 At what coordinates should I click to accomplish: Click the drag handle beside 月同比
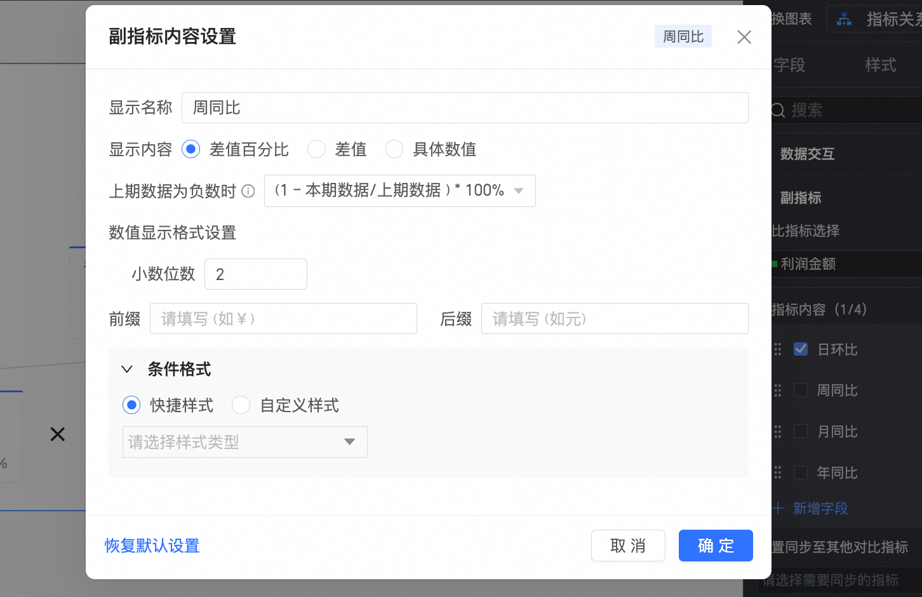[778, 432]
